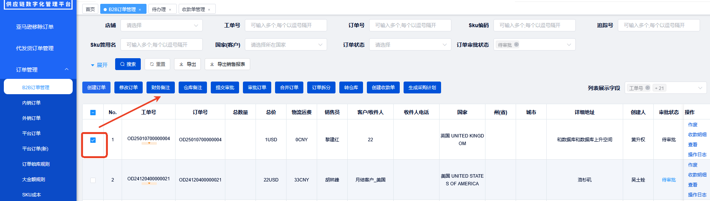Open the 店铺 dropdown
The width and height of the screenshot is (710, 201).
(161, 25)
